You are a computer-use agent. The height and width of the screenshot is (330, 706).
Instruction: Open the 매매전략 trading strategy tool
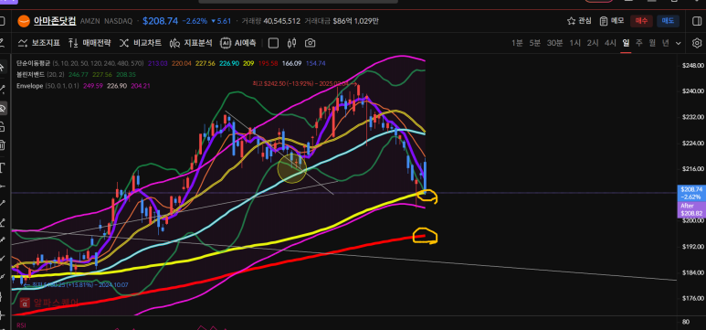[x=90, y=43]
